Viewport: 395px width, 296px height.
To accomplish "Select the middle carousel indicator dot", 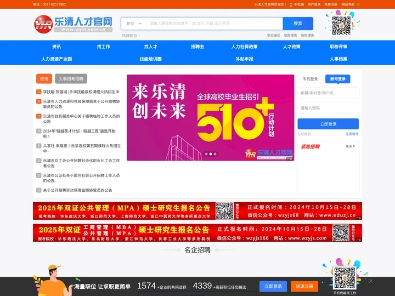I will pos(211,154).
